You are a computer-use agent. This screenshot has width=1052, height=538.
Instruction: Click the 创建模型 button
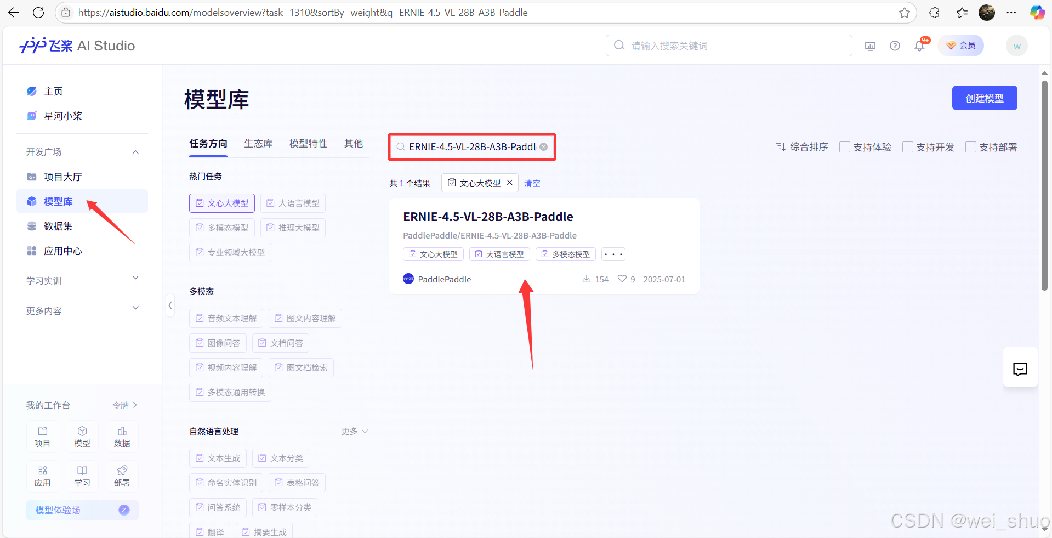[985, 98]
